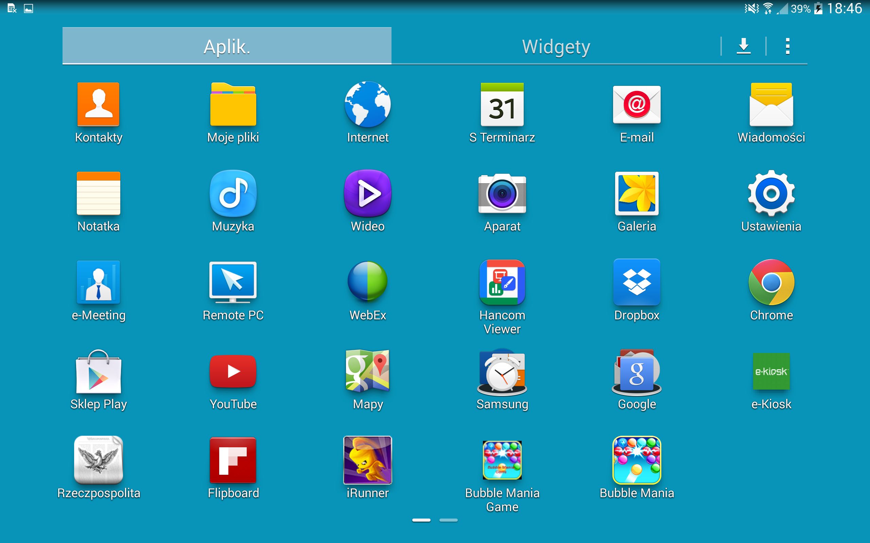Go to first apps page indicator
Image resolution: width=870 pixels, height=543 pixels.
[421, 520]
